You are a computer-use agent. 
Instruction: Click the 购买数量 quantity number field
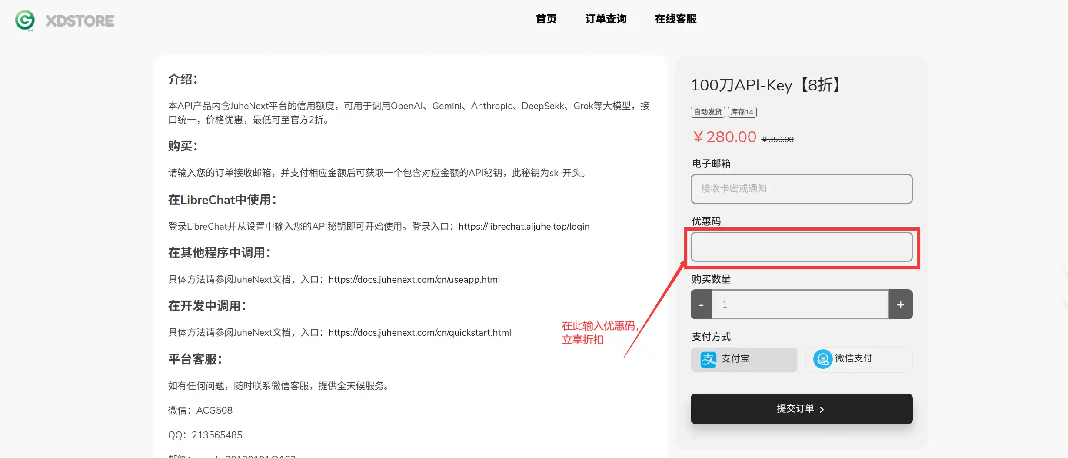[x=800, y=304]
